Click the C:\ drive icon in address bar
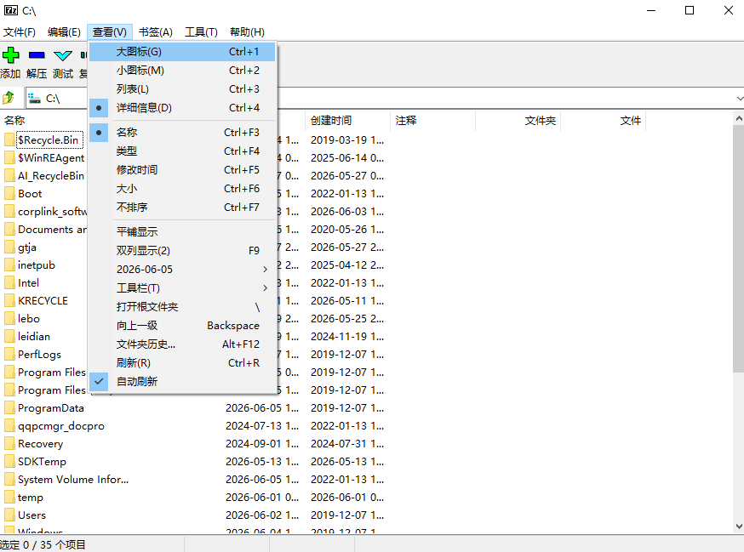 click(x=34, y=98)
